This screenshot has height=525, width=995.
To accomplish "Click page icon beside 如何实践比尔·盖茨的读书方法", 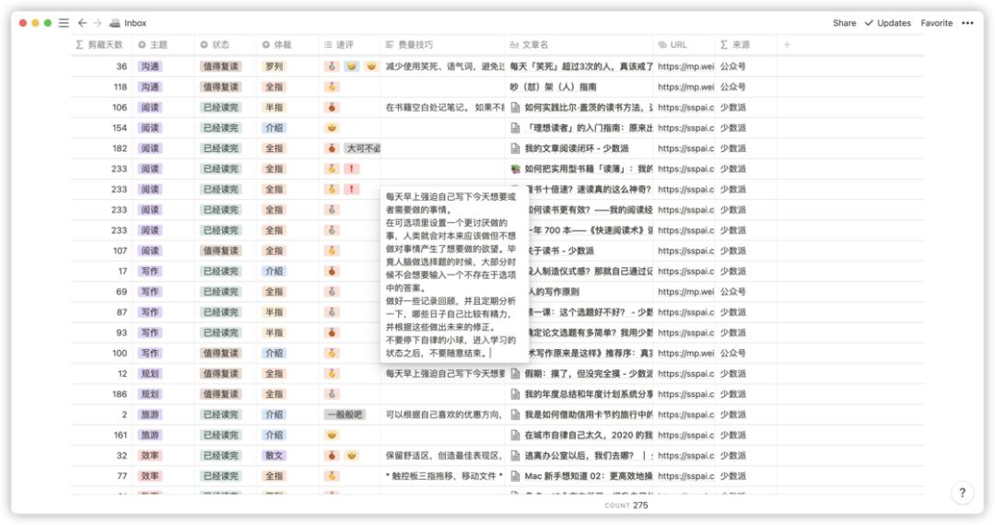I will pos(516,107).
